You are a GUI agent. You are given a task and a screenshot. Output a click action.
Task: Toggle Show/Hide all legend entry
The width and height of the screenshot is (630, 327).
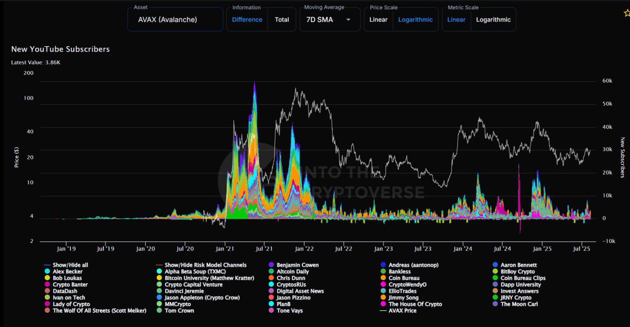click(x=66, y=265)
